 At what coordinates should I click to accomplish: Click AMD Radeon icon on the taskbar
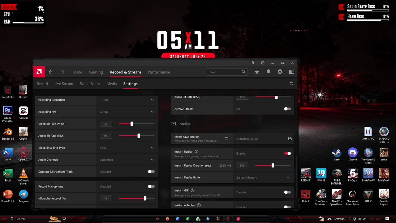tap(238, 219)
